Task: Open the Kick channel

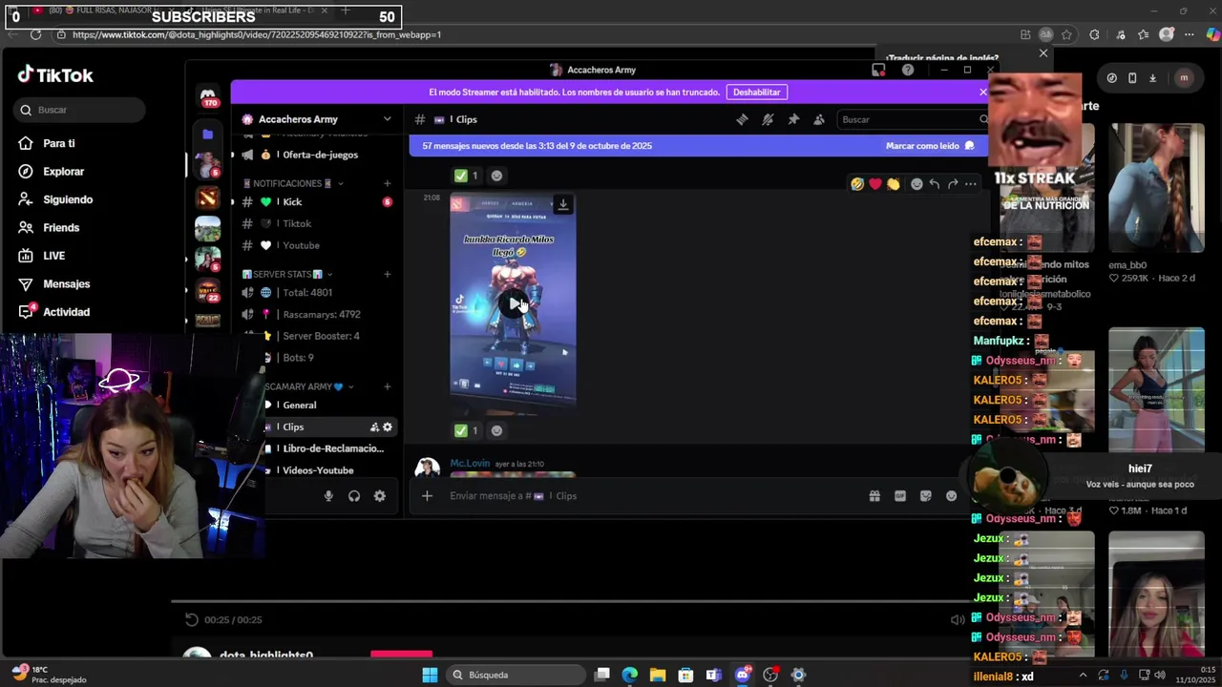Action: (315, 202)
